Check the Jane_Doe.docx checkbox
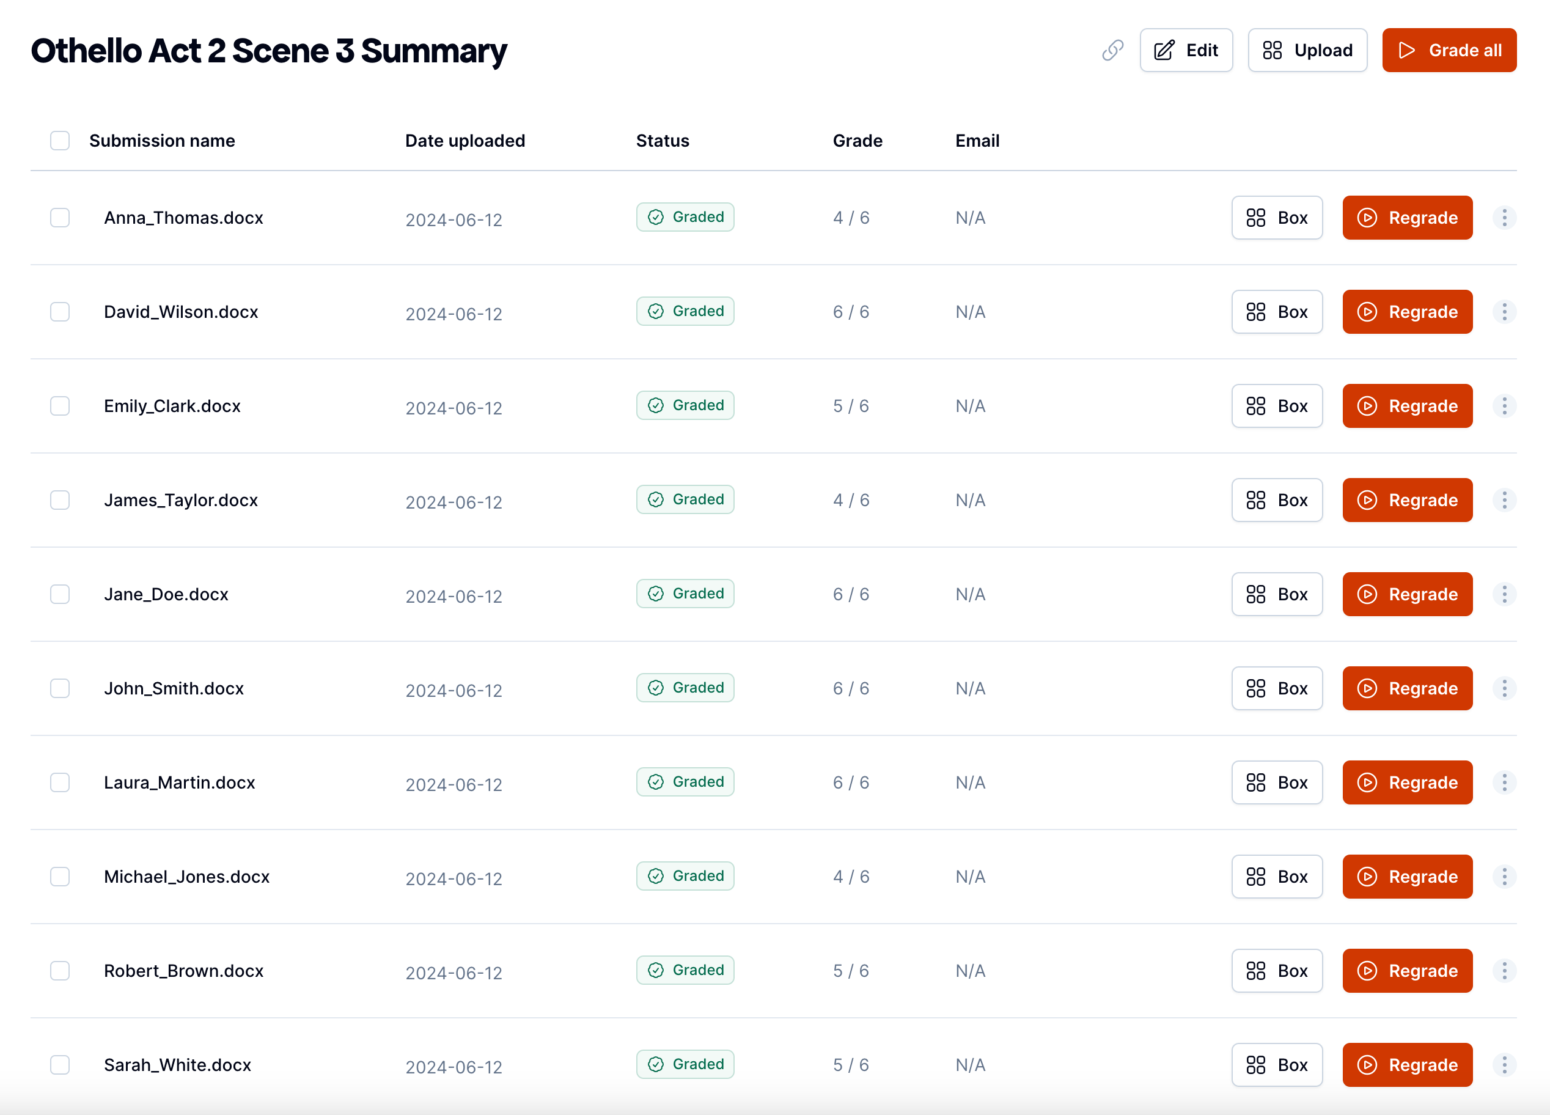This screenshot has width=1550, height=1115. (60, 594)
